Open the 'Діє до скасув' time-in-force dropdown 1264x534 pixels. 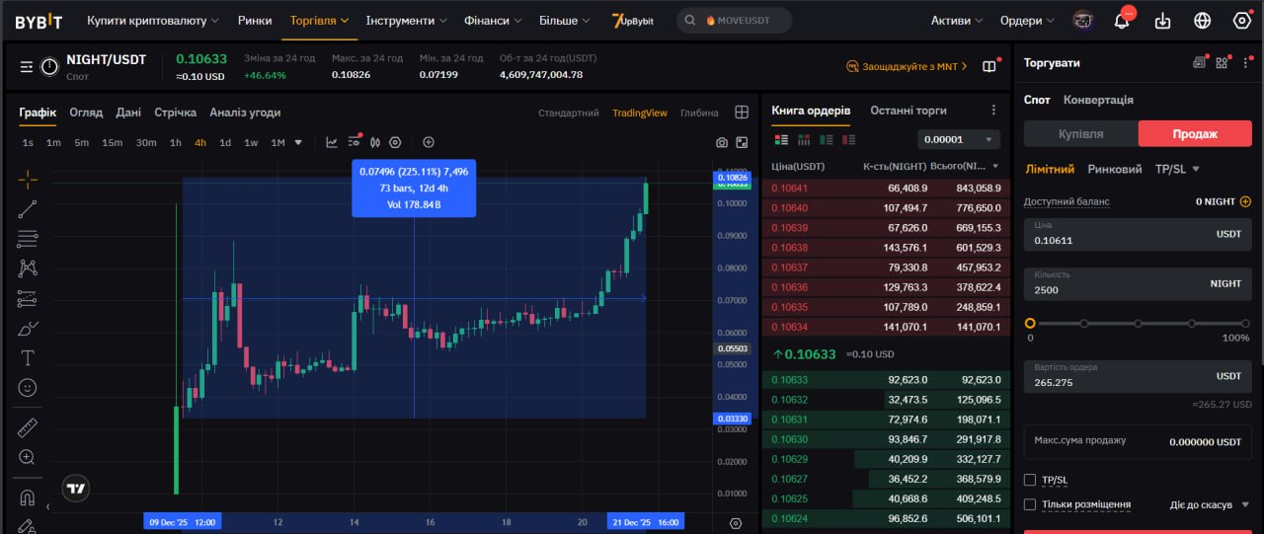[x=1210, y=504]
